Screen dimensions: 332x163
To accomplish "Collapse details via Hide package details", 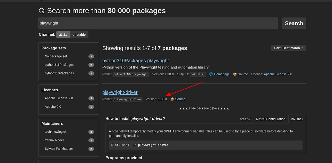I will pyautogui.click(x=204, y=108).
